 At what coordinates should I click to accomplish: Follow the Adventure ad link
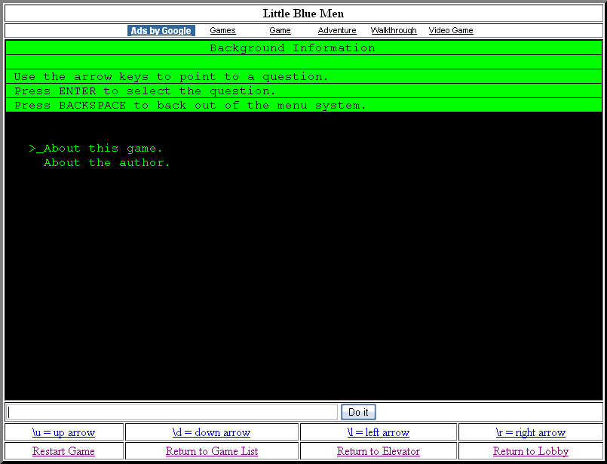pos(337,31)
